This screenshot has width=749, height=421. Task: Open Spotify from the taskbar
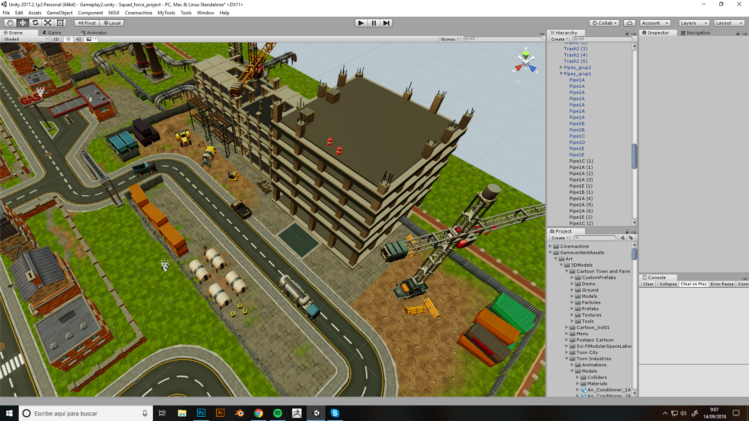pos(277,413)
